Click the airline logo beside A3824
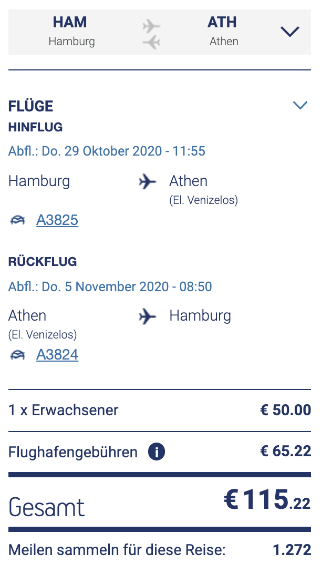The height and width of the screenshot is (574, 332). click(17, 355)
